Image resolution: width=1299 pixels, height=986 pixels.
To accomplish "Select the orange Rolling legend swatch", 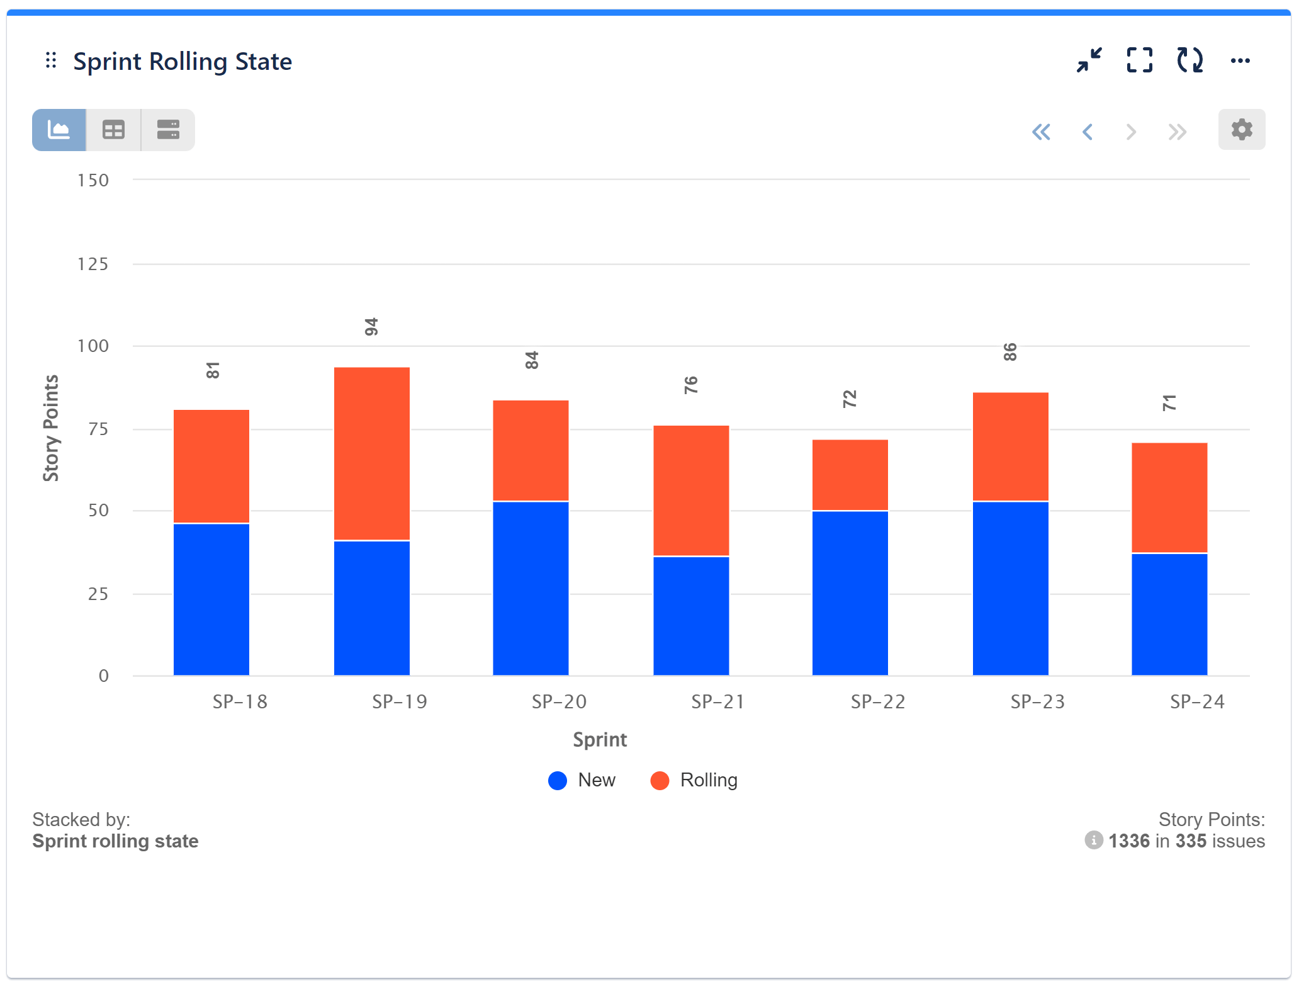I will point(660,780).
